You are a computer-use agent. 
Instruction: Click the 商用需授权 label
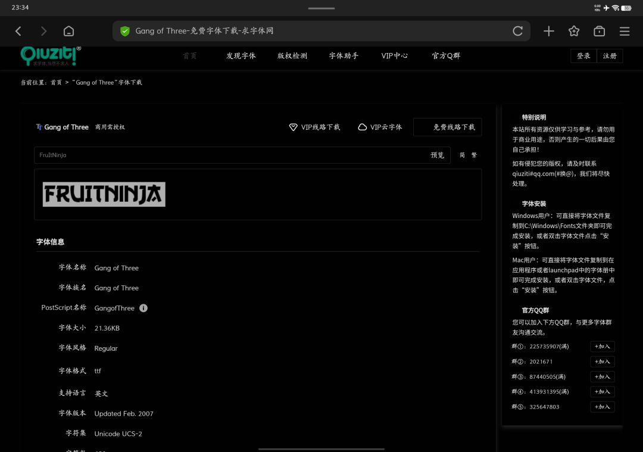coord(110,127)
